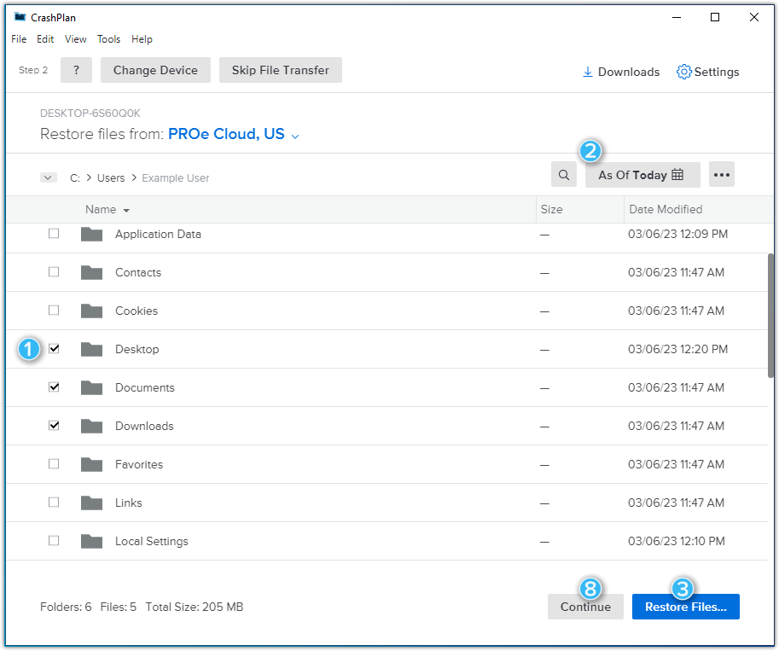The image size is (779, 651).
Task: Uncheck the Documents checkbox
Action: coord(54,387)
